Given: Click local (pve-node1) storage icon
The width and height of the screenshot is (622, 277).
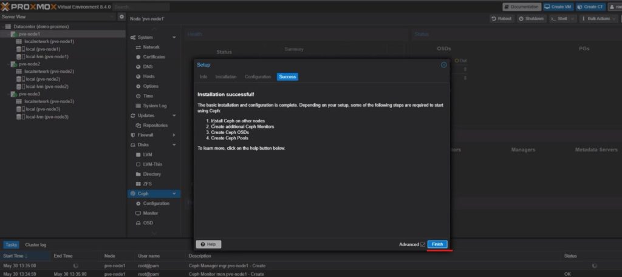Looking at the screenshot, I should click(x=20, y=49).
